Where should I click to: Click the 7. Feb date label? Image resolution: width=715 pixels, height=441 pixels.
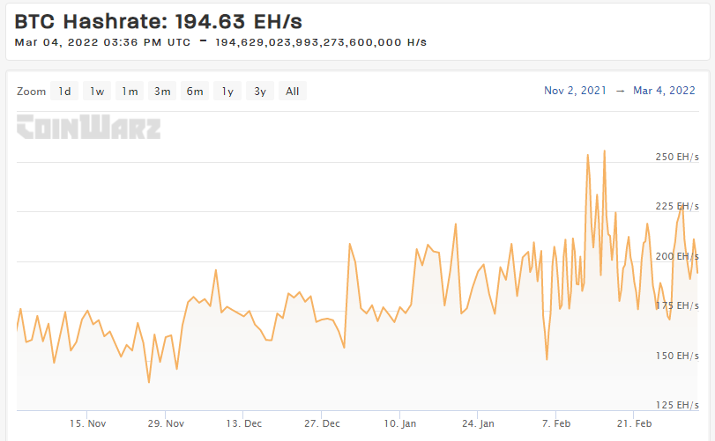point(555,423)
